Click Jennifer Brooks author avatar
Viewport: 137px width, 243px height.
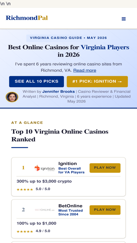[x=12, y=97]
